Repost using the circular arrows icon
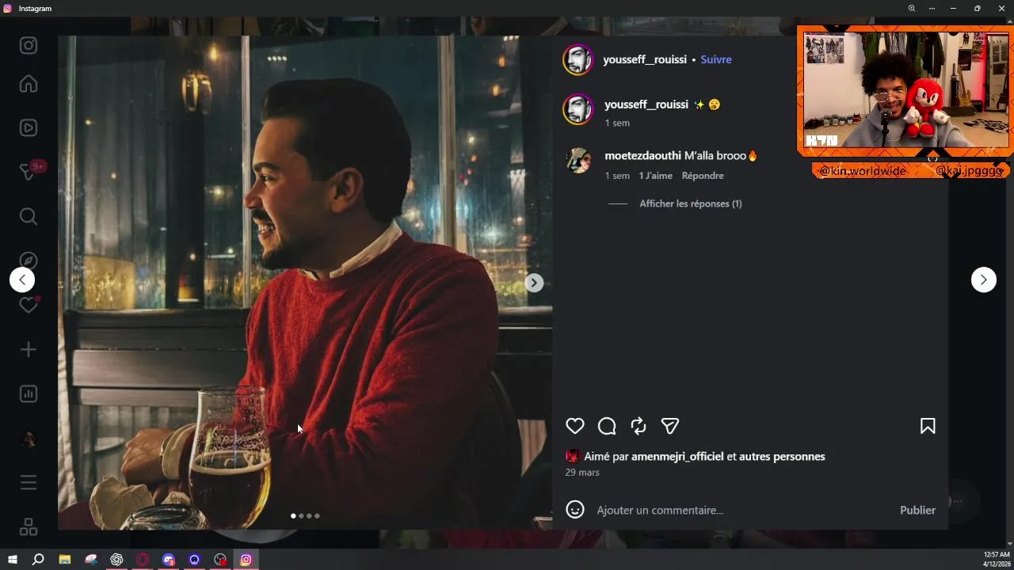This screenshot has height=570, width=1014. tap(639, 426)
